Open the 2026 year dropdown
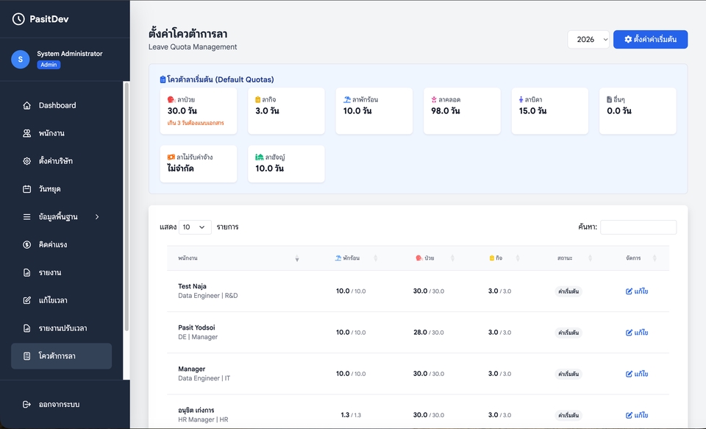Image resolution: width=706 pixels, height=429 pixels. [588, 39]
